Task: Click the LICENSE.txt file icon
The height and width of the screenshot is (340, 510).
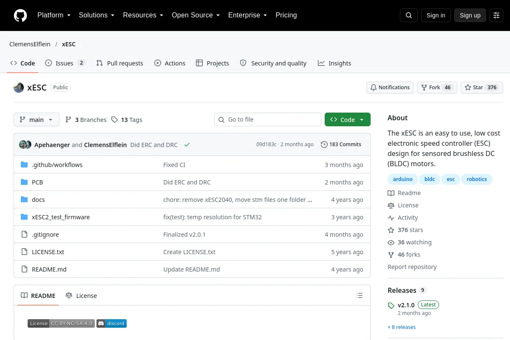Action: coord(24,252)
